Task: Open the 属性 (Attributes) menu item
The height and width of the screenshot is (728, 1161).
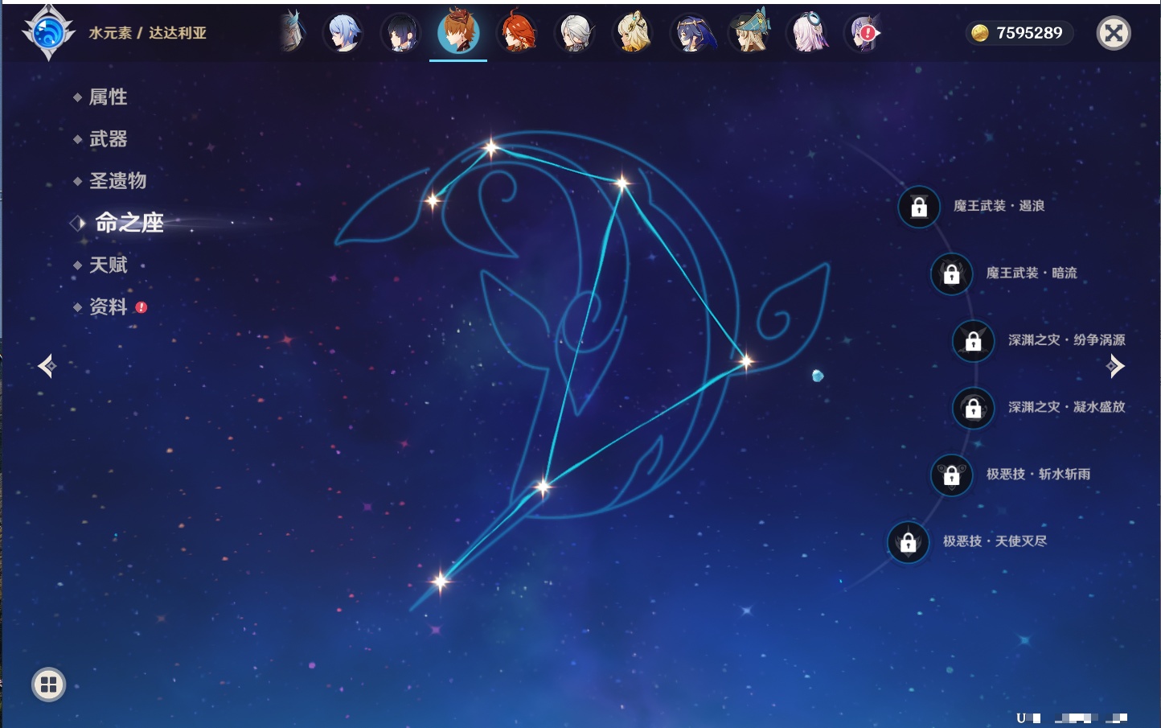Action: point(108,97)
